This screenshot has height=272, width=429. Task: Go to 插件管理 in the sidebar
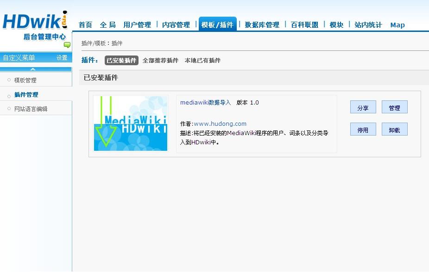pos(26,94)
